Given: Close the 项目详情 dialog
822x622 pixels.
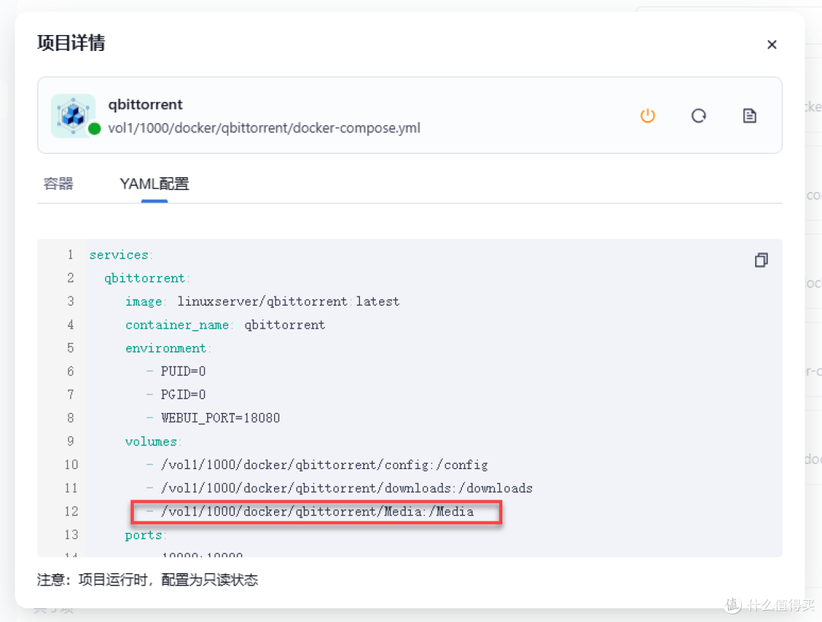Looking at the screenshot, I should click(x=772, y=44).
